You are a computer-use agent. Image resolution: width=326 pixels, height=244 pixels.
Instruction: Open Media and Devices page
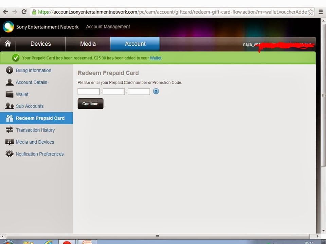(35, 142)
